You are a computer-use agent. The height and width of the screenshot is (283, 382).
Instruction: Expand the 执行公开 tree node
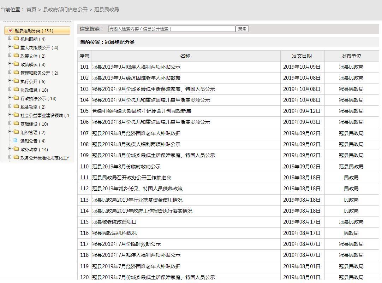point(10,81)
